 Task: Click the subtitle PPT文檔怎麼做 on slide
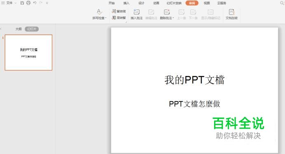click(194, 104)
